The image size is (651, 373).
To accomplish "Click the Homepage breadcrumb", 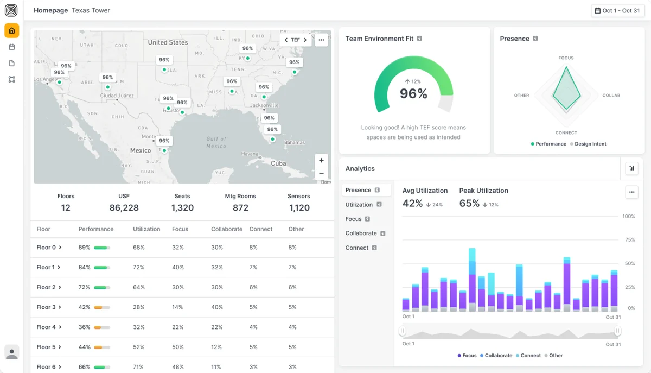I will [x=50, y=10].
